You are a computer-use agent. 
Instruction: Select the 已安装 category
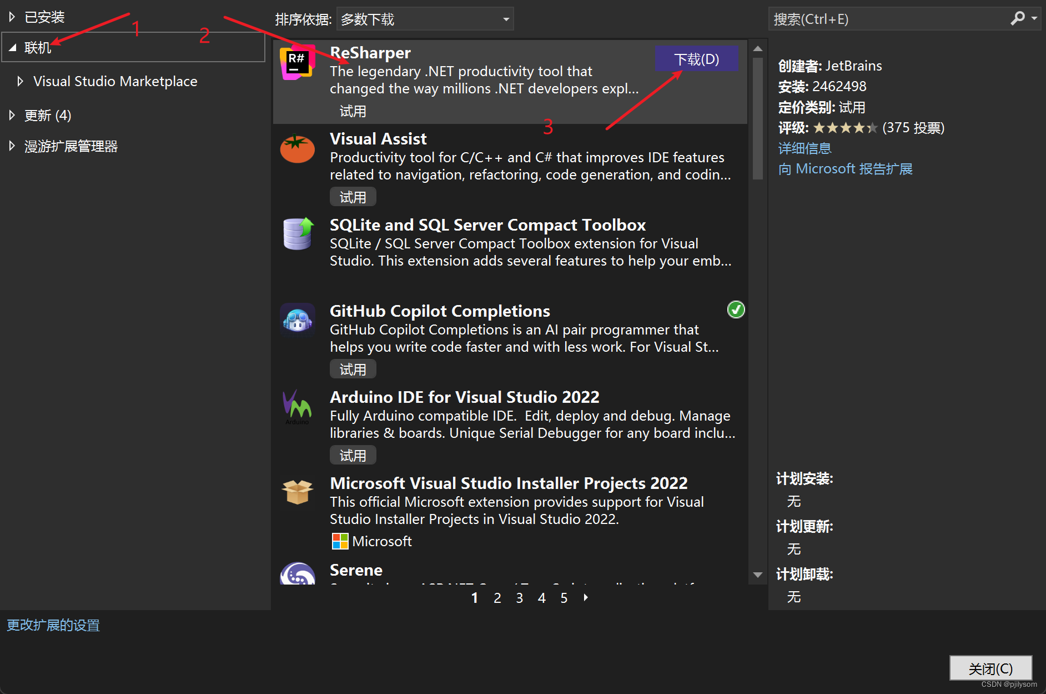[x=44, y=17]
